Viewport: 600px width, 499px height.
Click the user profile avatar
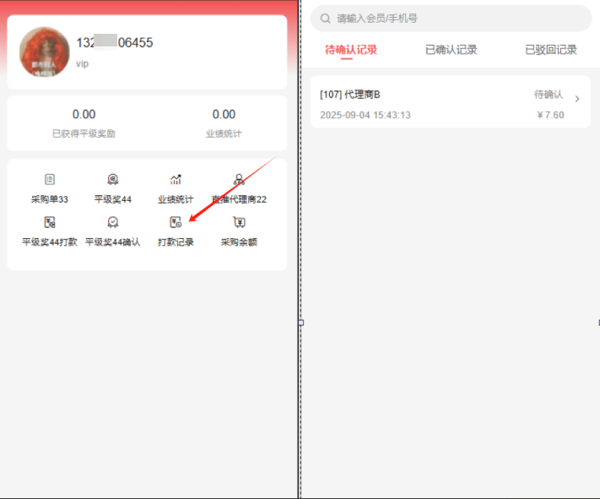pyautogui.click(x=44, y=52)
